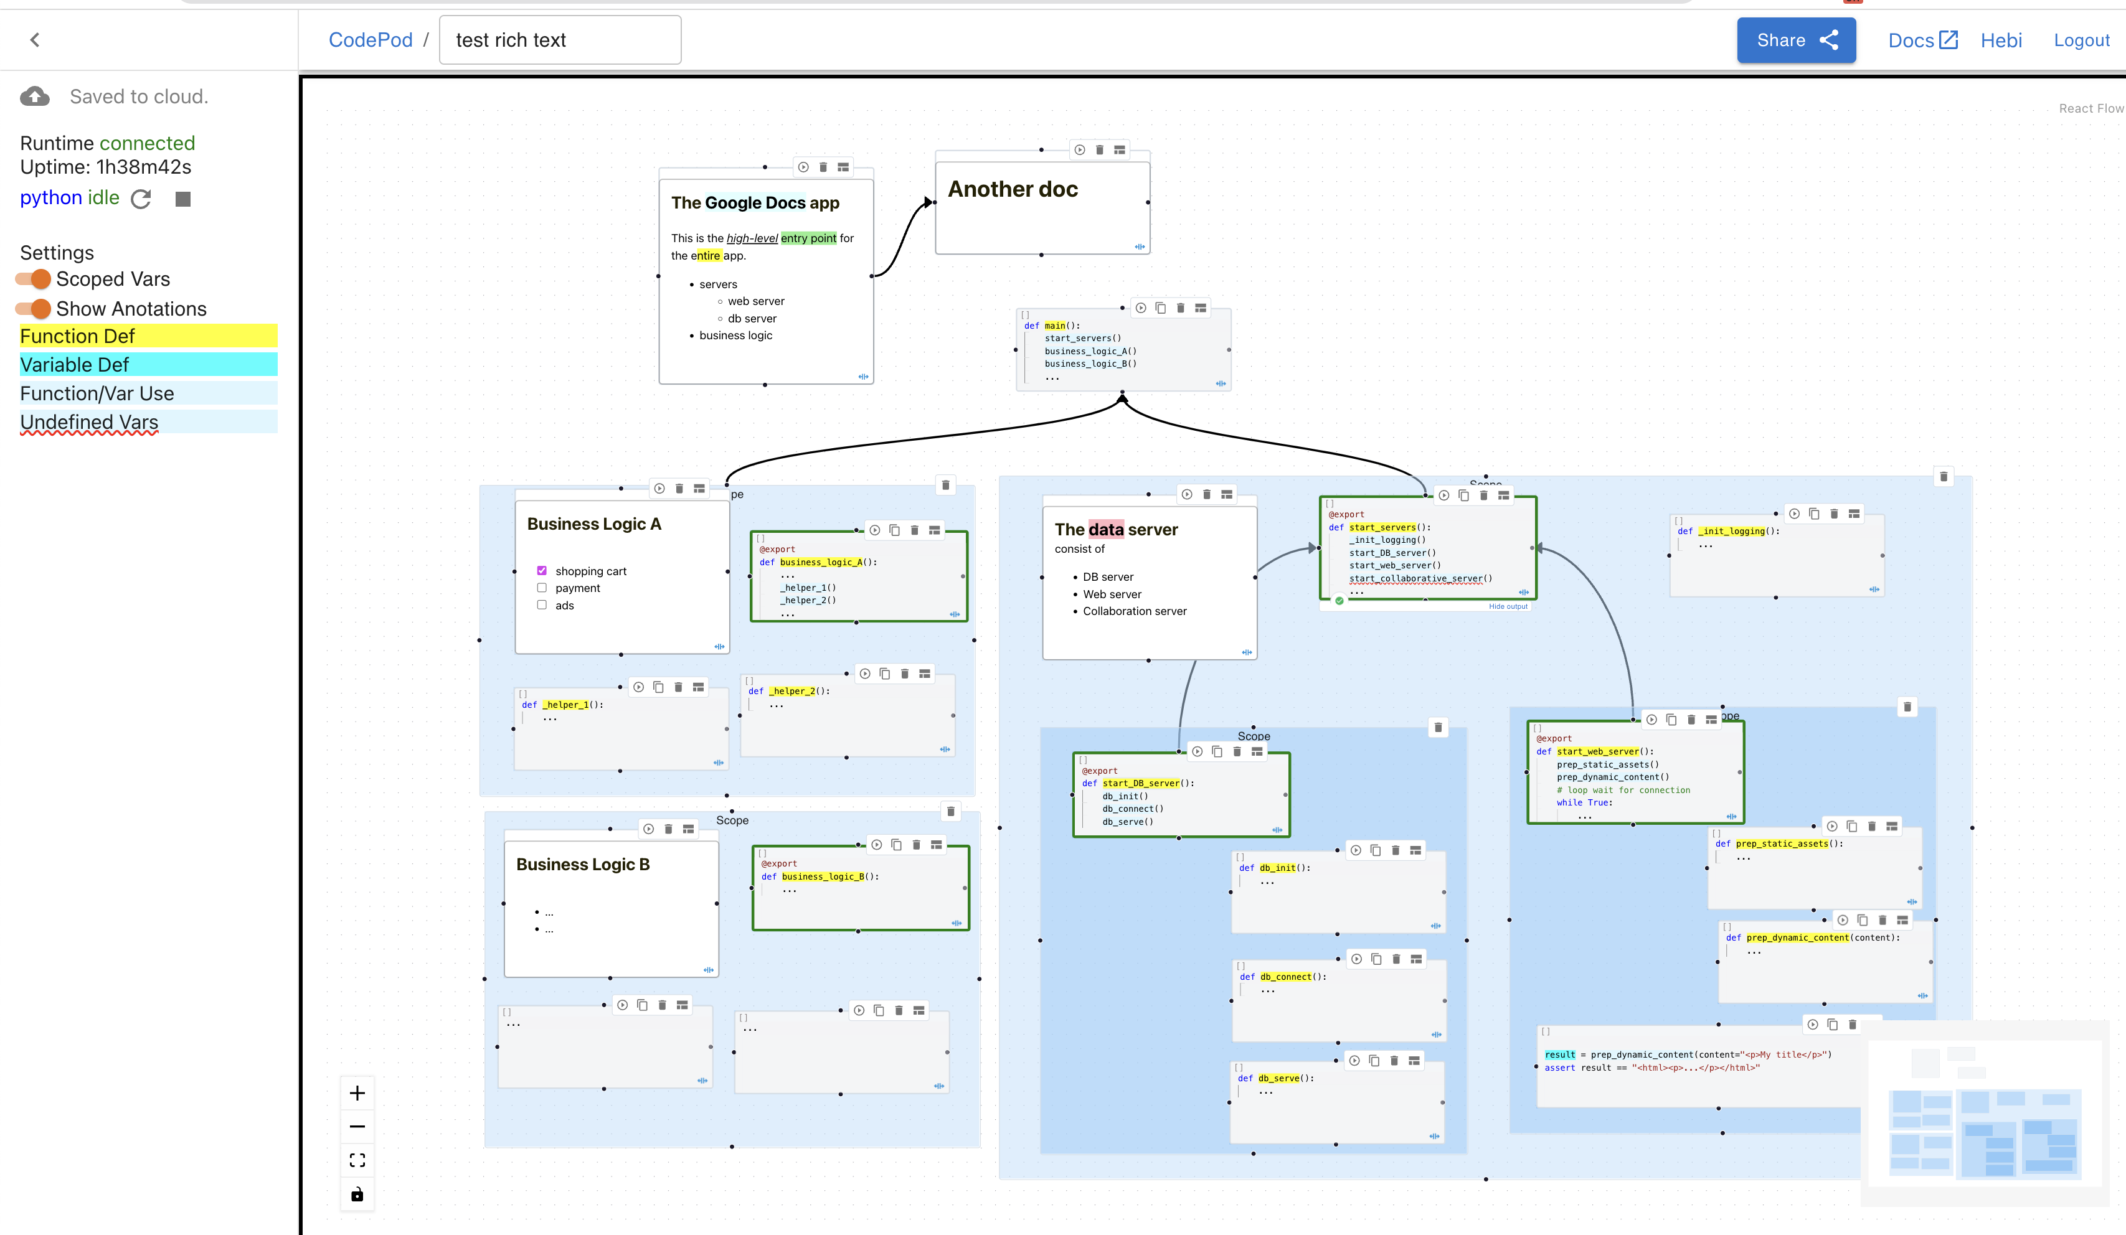Run the main() code pod
The image size is (2126, 1235).
pos(1141,308)
